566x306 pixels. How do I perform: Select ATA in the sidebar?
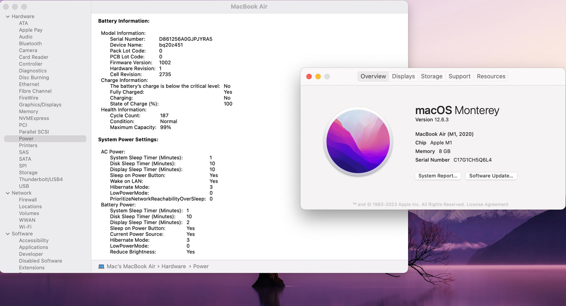pos(24,24)
